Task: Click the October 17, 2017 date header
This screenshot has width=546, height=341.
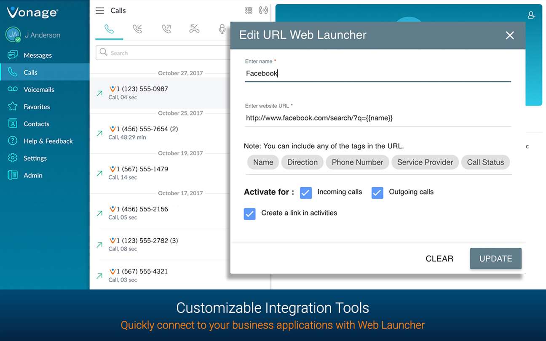Action: tap(180, 193)
